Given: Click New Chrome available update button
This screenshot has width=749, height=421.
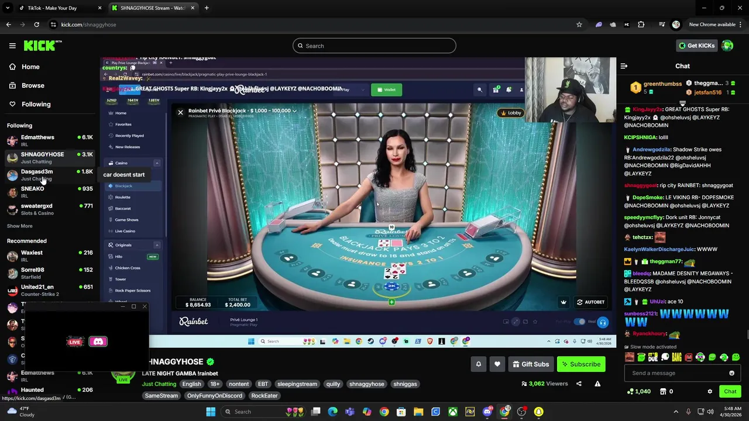Looking at the screenshot, I should pos(712,25).
